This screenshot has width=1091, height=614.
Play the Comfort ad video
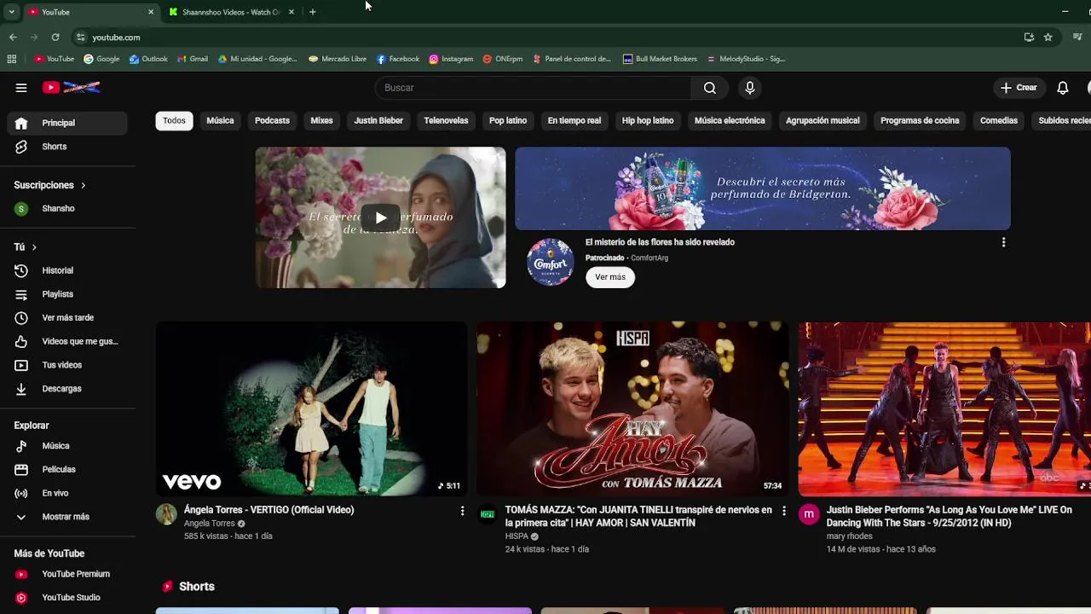click(x=381, y=217)
